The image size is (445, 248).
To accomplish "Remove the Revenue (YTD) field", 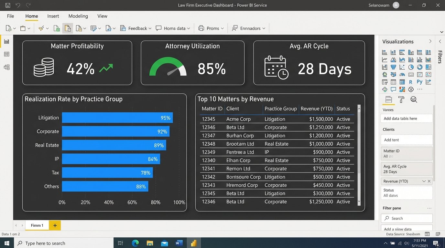I will pos(429,181).
